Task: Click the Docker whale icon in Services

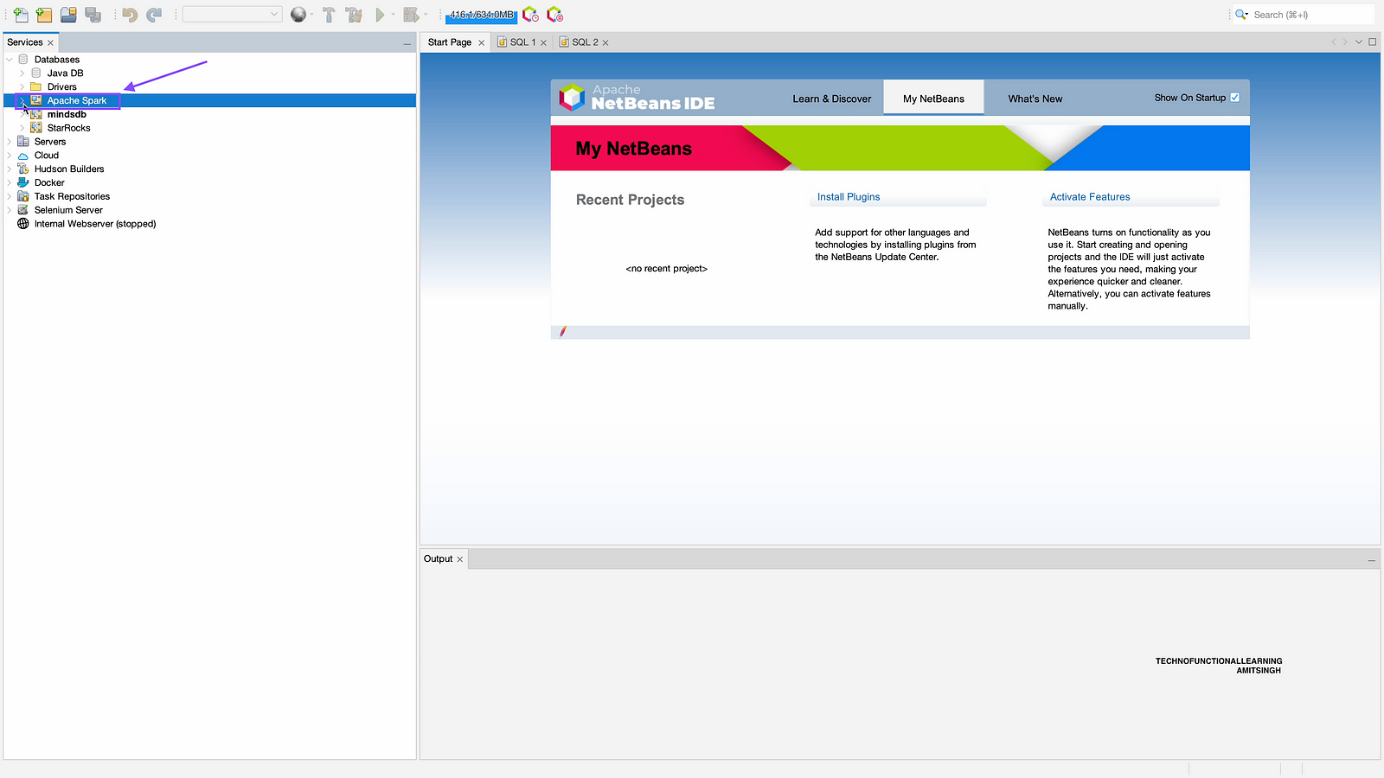Action: point(23,182)
